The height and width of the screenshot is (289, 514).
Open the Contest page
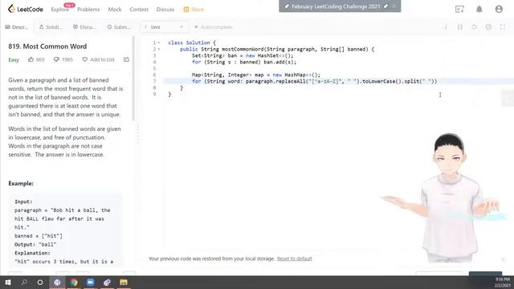(x=139, y=10)
